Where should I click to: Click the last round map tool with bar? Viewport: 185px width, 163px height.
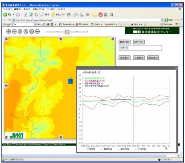tap(37, 32)
